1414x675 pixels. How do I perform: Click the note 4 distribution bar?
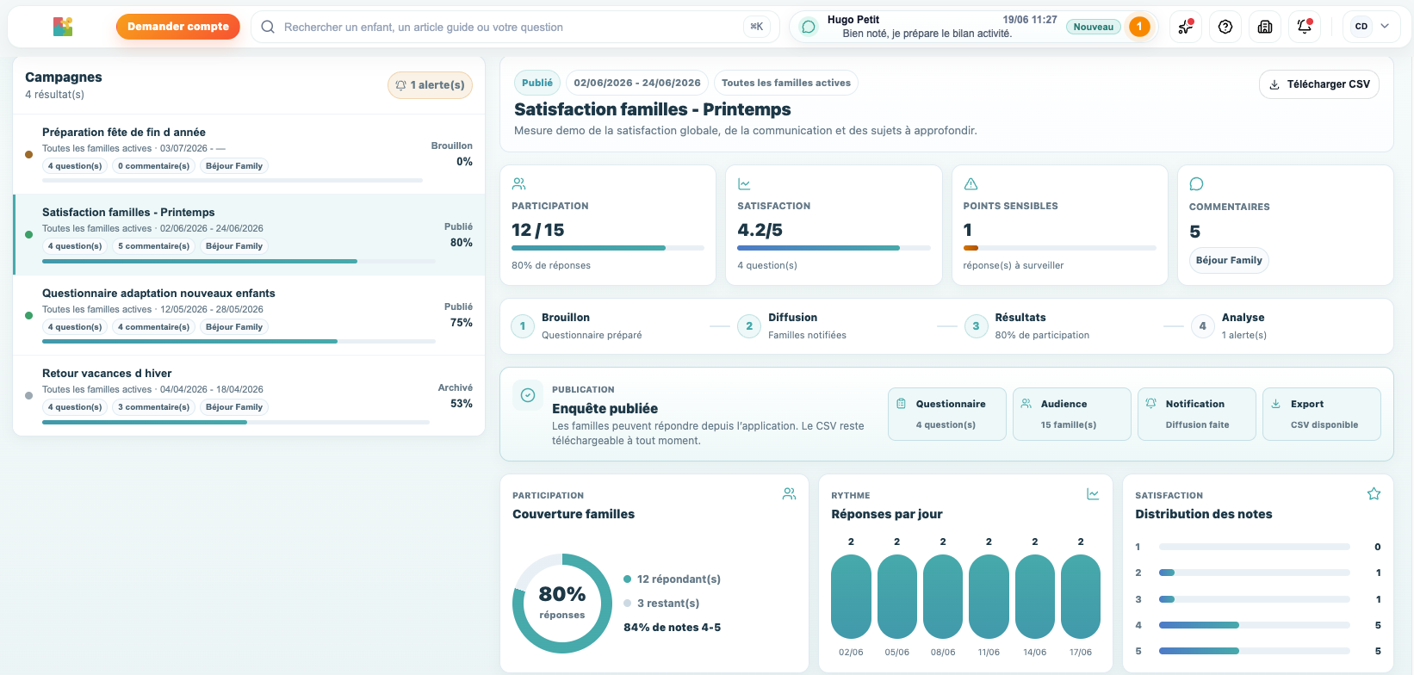point(1255,625)
